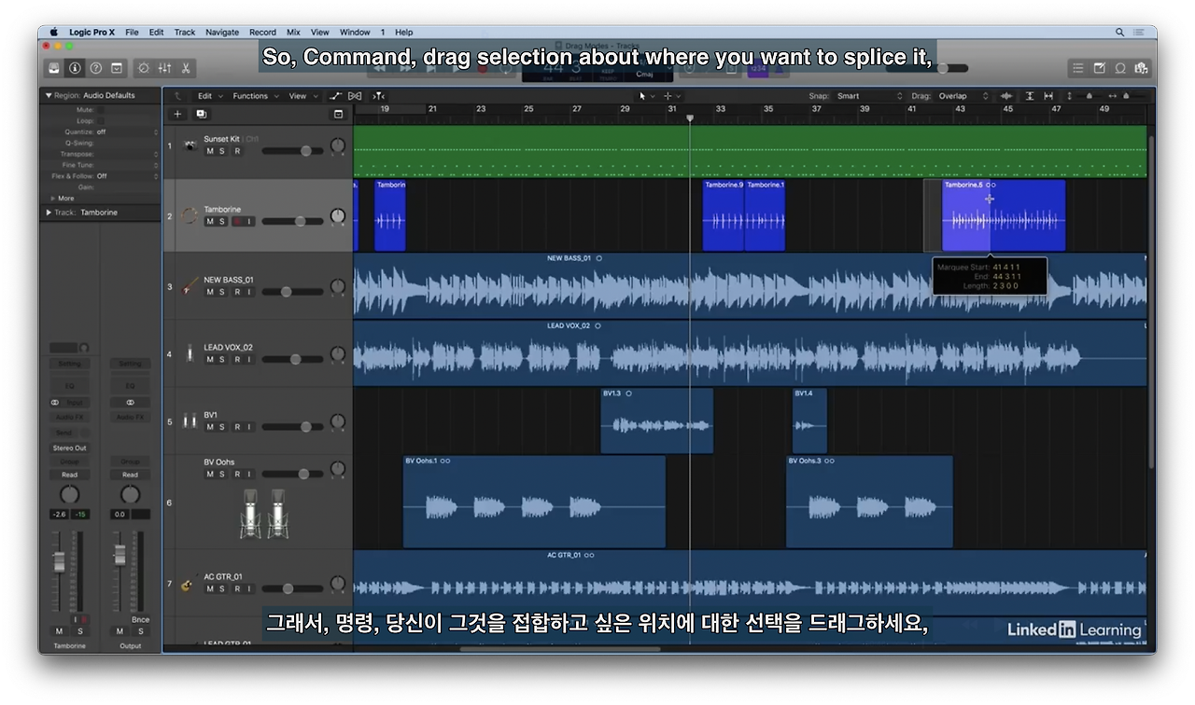
Task: Open the Window menu
Action: 355,32
